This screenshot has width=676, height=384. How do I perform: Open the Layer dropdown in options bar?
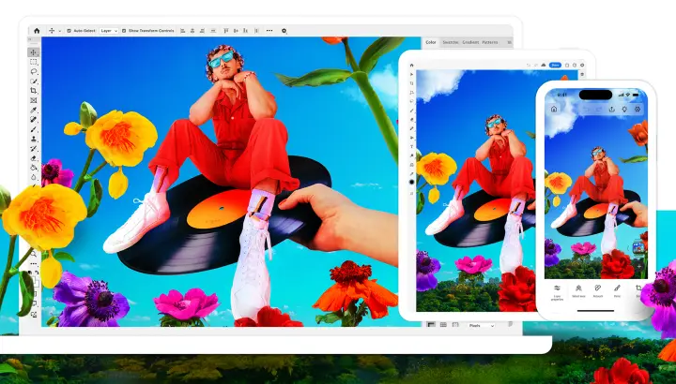click(x=109, y=31)
